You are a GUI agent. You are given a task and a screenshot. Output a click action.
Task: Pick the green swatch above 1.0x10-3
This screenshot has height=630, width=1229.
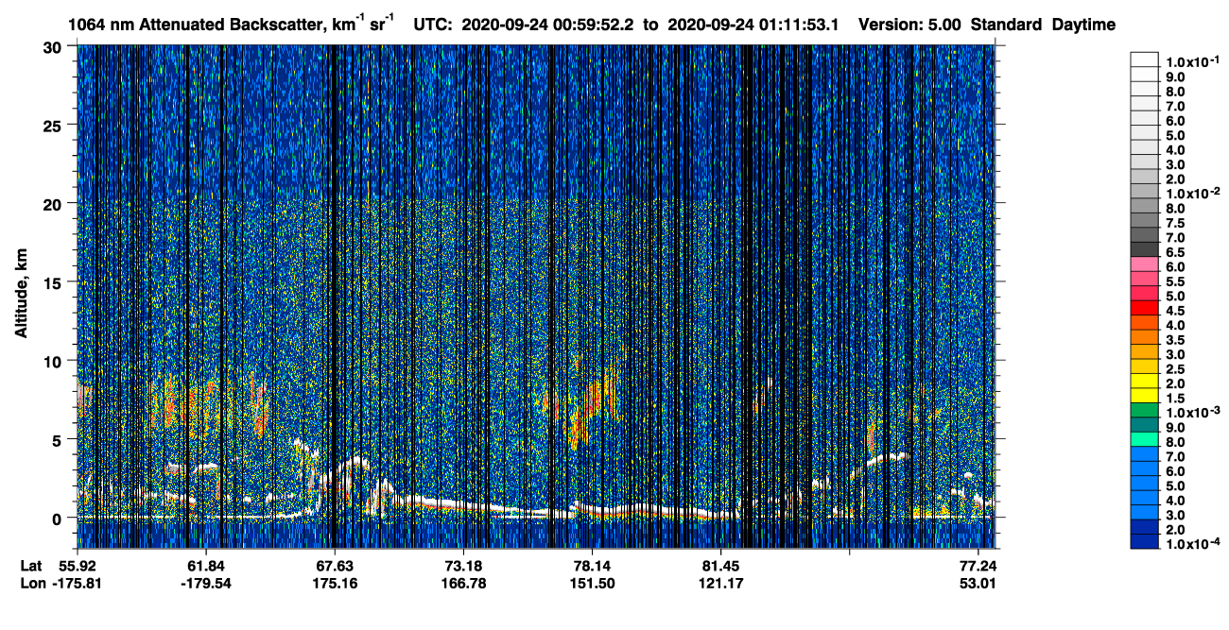(x=1144, y=410)
